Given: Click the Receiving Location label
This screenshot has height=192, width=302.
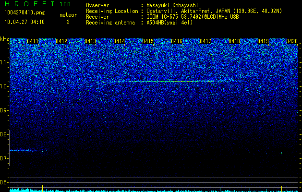Looking at the screenshot, I should (112, 11).
